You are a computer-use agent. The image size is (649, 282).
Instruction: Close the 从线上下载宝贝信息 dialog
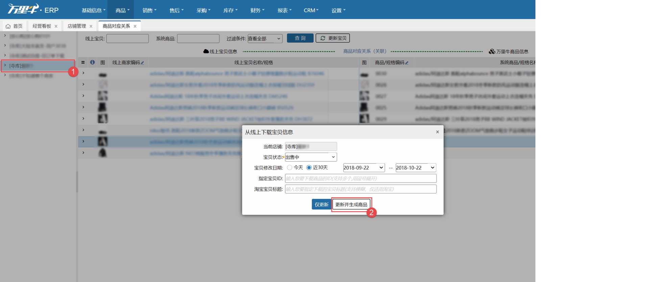click(x=437, y=132)
